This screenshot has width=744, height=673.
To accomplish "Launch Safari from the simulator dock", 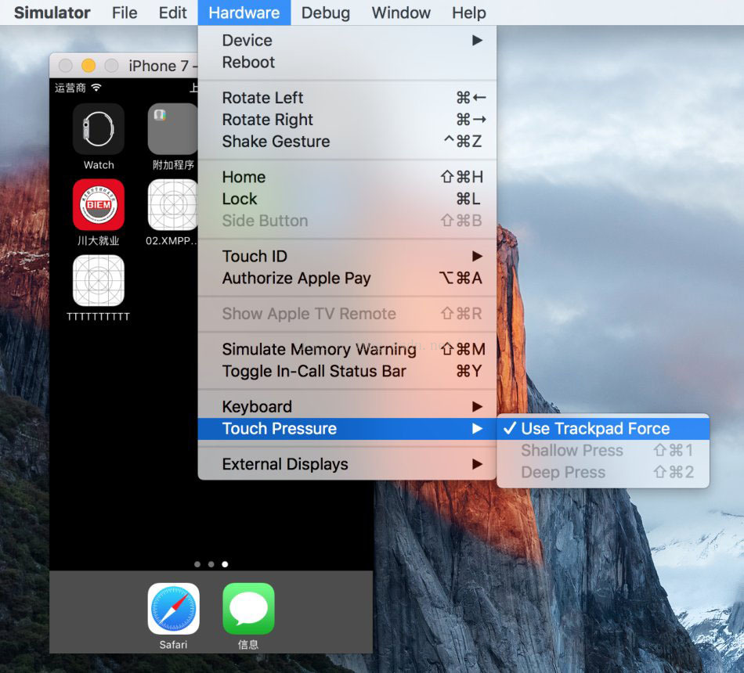I will pyautogui.click(x=173, y=609).
